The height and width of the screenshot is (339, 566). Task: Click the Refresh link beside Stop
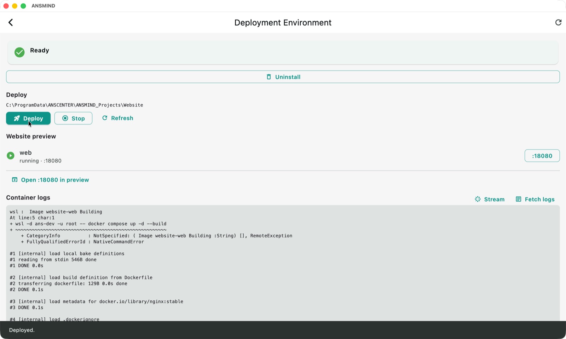click(x=118, y=118)
